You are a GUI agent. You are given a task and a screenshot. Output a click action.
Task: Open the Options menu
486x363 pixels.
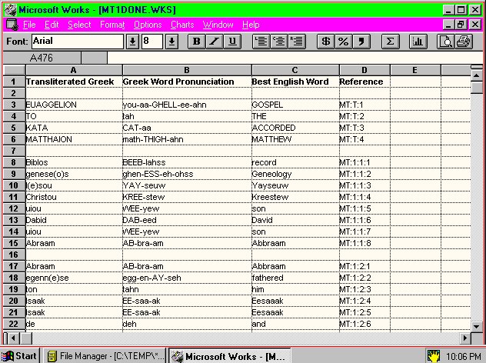[148, 25]
